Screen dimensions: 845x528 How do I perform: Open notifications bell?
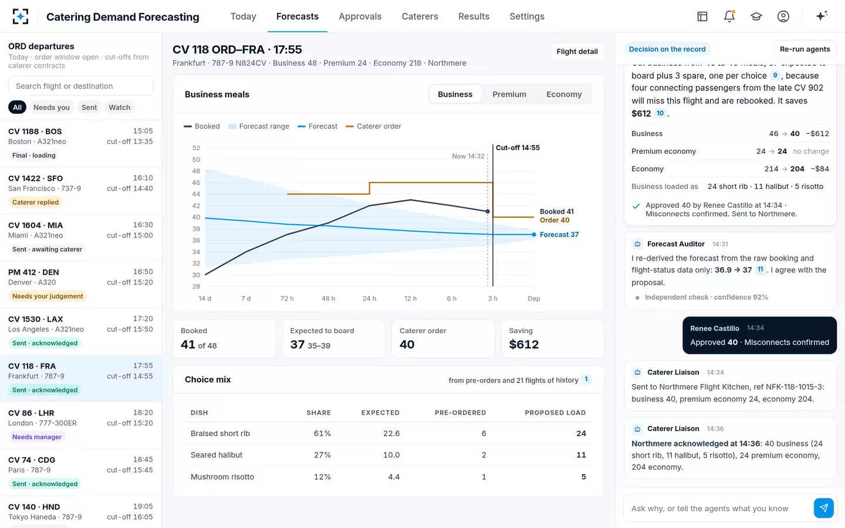tap(729, 16)
